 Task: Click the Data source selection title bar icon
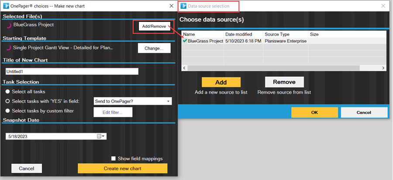[183, 6]
